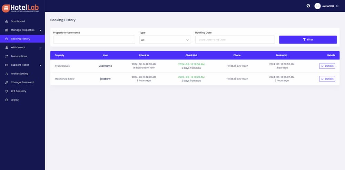Click the Logout icon in sidebar

7,100
